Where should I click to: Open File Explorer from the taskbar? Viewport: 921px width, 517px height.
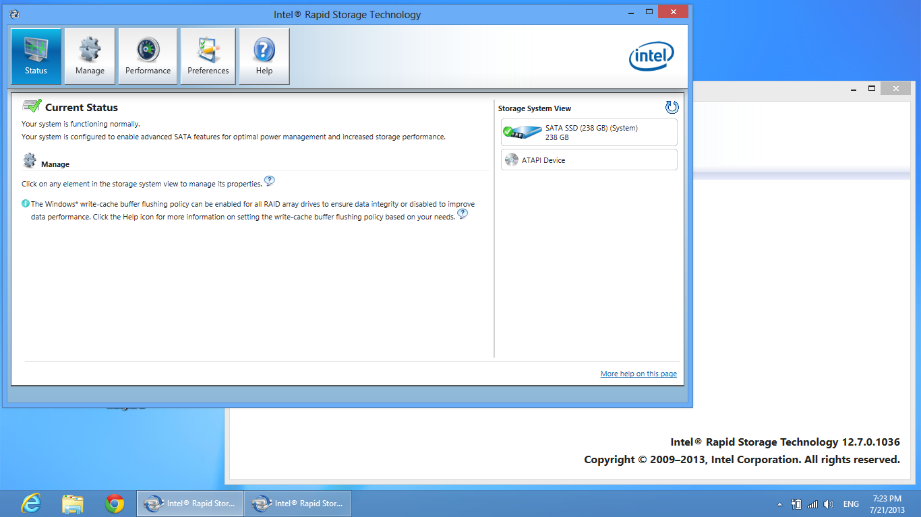click(x=73, y=504)
